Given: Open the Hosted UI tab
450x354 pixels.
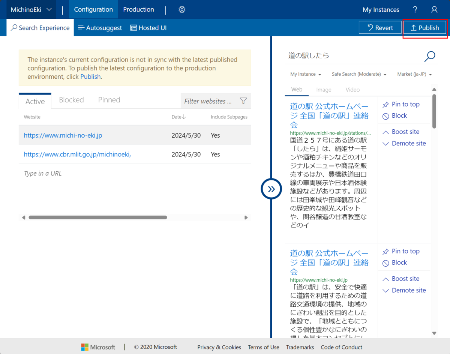Looking at the screenshot, I should [x=148, y=28].
